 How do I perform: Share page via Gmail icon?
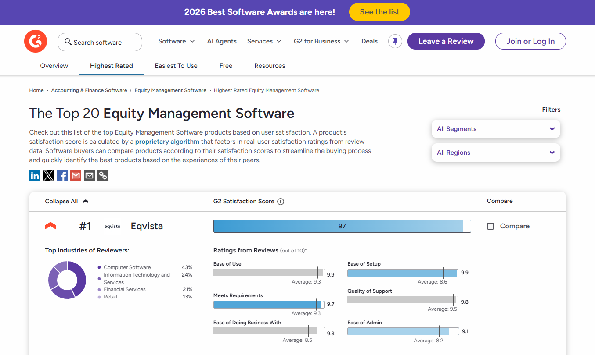coord(76,176)
